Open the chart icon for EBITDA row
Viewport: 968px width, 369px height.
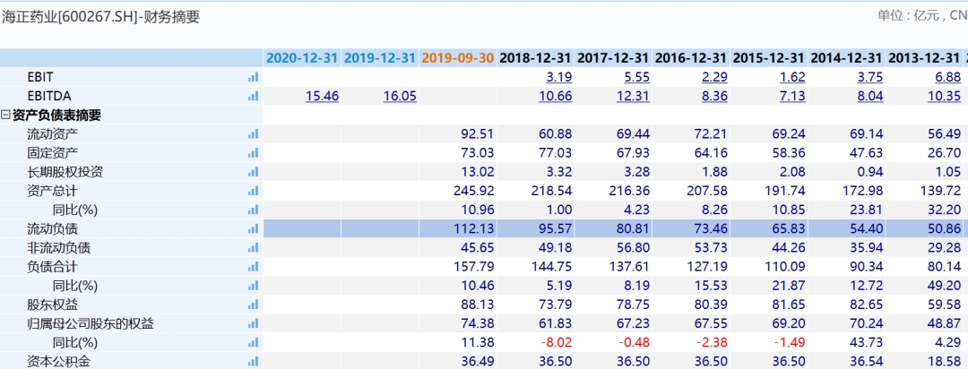click(253, 96)
